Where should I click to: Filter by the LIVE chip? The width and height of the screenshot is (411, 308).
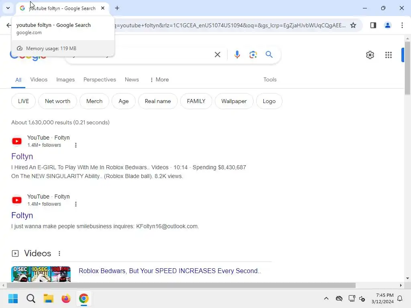pyautogui.click(x=23, y=101)
